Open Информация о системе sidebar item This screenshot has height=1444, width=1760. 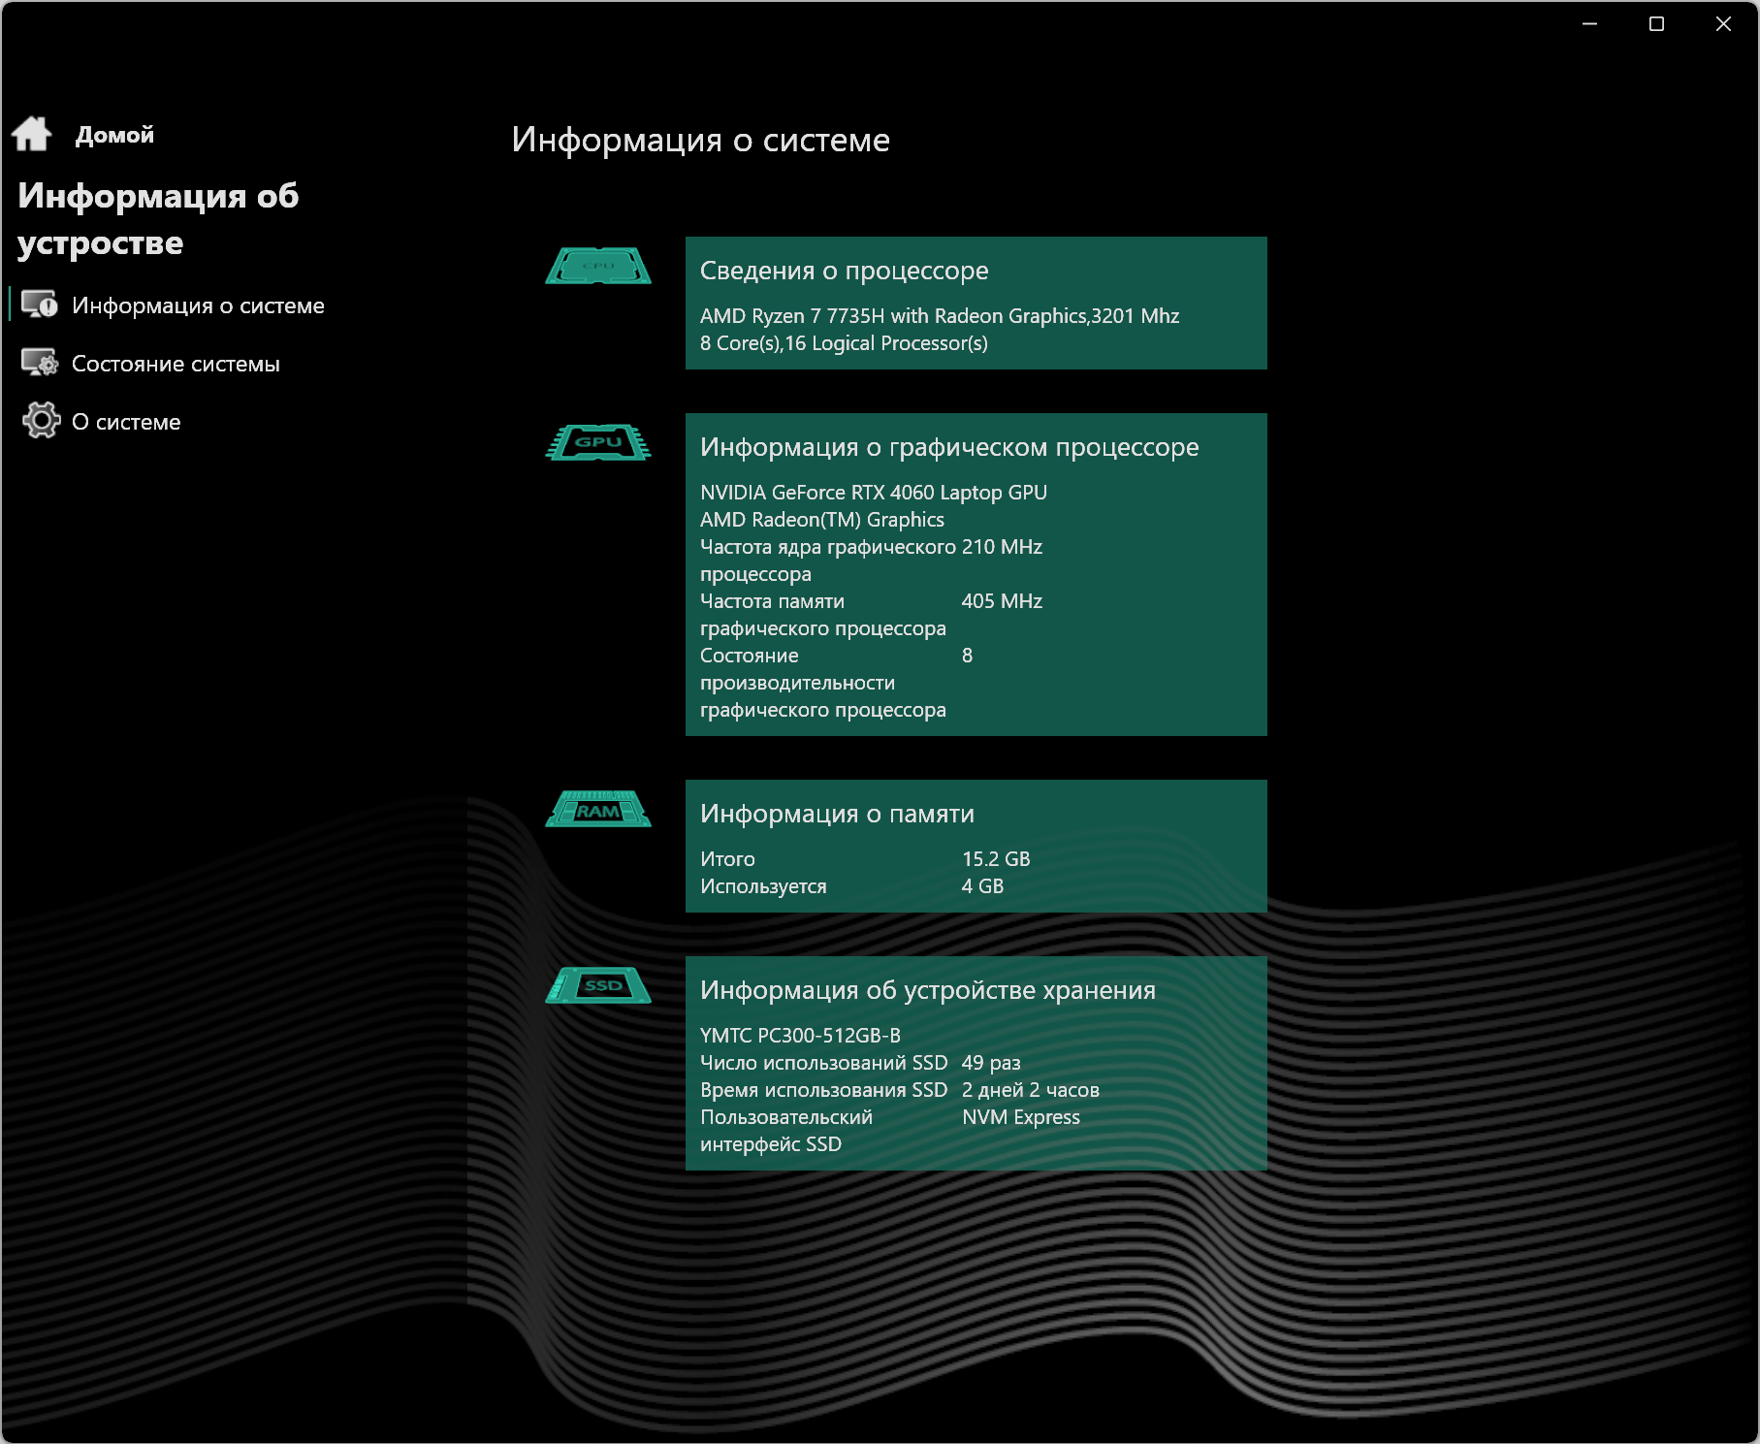[198, 305]
